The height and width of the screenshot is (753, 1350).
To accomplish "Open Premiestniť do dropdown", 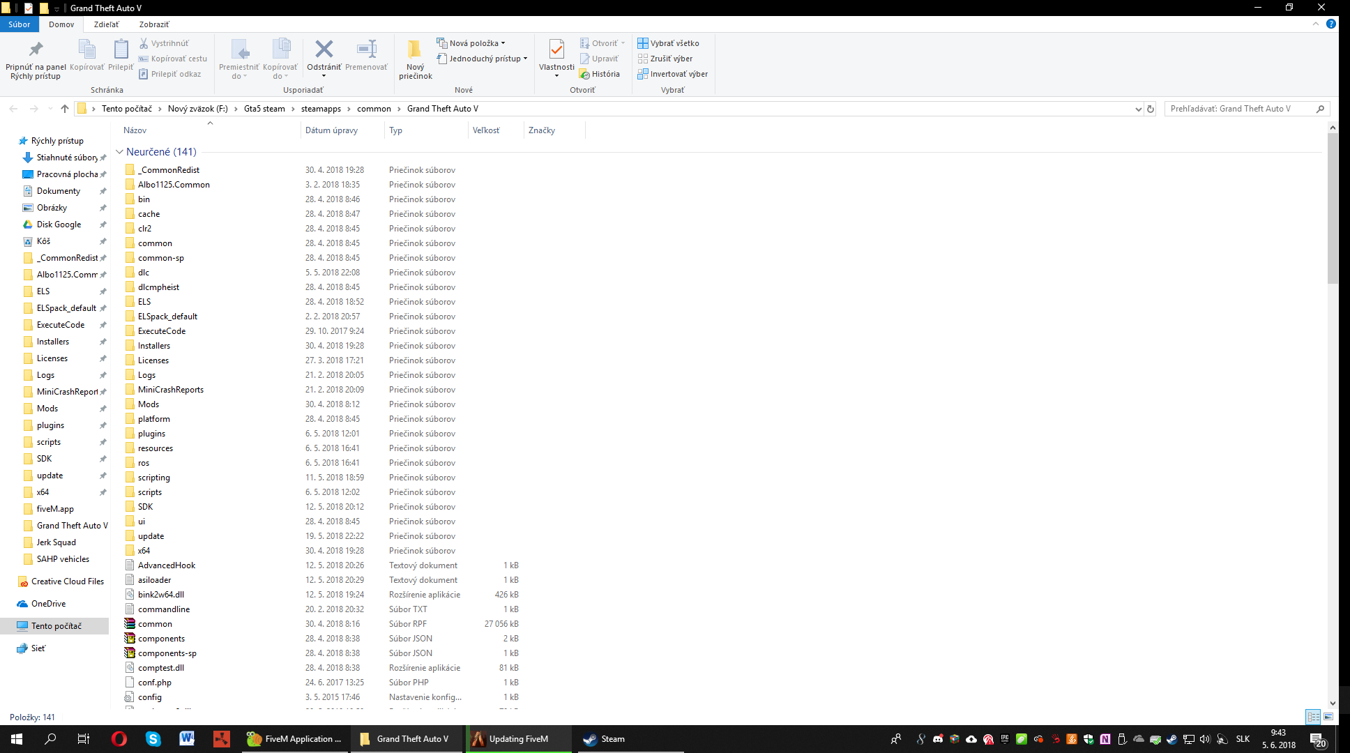I will [238, 59].
